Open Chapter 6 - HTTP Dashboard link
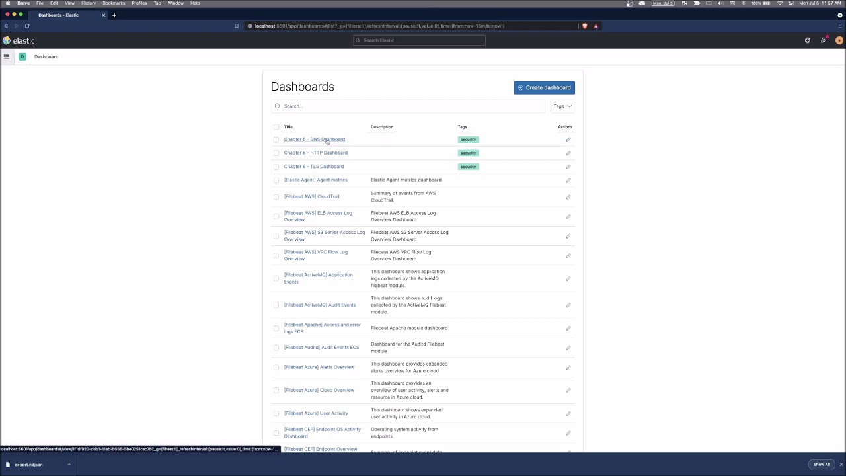This screenshot has width=846, height=476. (316, 153)
